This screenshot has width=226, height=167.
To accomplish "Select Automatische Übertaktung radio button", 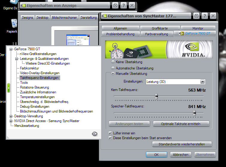I will pos(113,68).
